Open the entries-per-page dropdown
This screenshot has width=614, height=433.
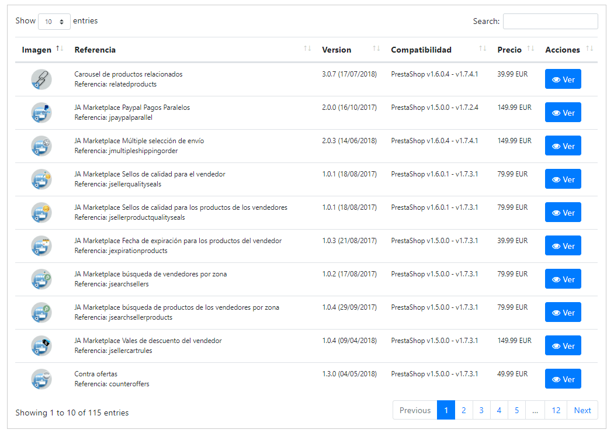click(x=54, y=20)
